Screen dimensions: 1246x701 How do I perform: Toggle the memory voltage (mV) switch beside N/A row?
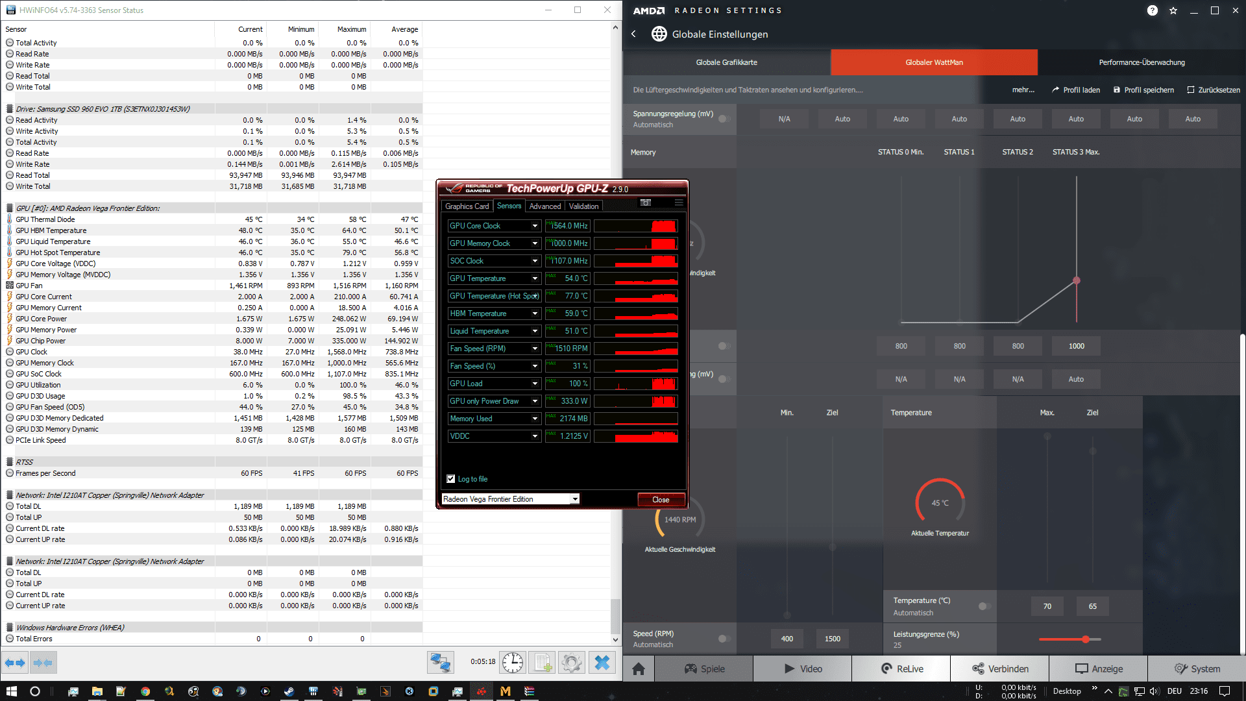[x=724, y=379]
